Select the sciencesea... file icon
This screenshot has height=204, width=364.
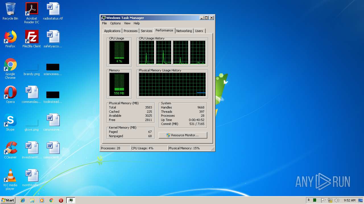pos(53,69)
